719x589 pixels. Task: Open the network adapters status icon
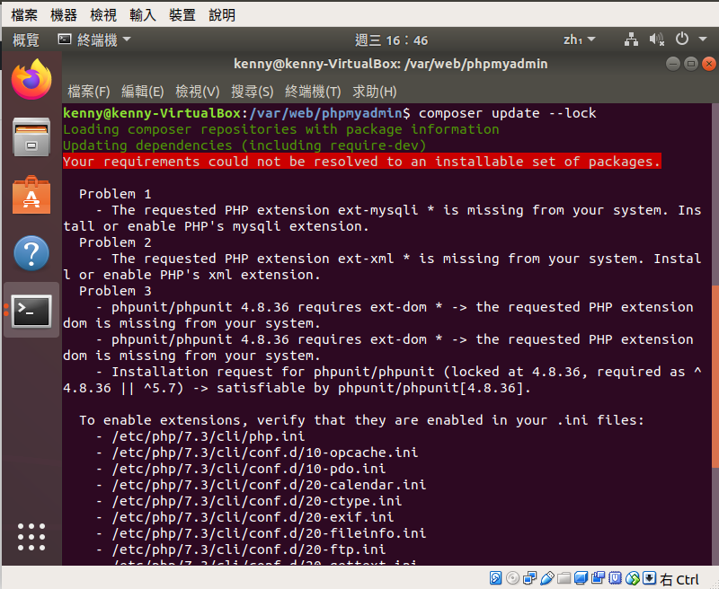pyautogui.click(x=529, y=578)
